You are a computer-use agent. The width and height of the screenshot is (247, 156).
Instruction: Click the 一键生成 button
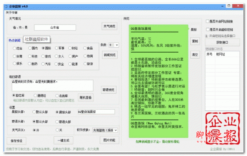point(63,140)
